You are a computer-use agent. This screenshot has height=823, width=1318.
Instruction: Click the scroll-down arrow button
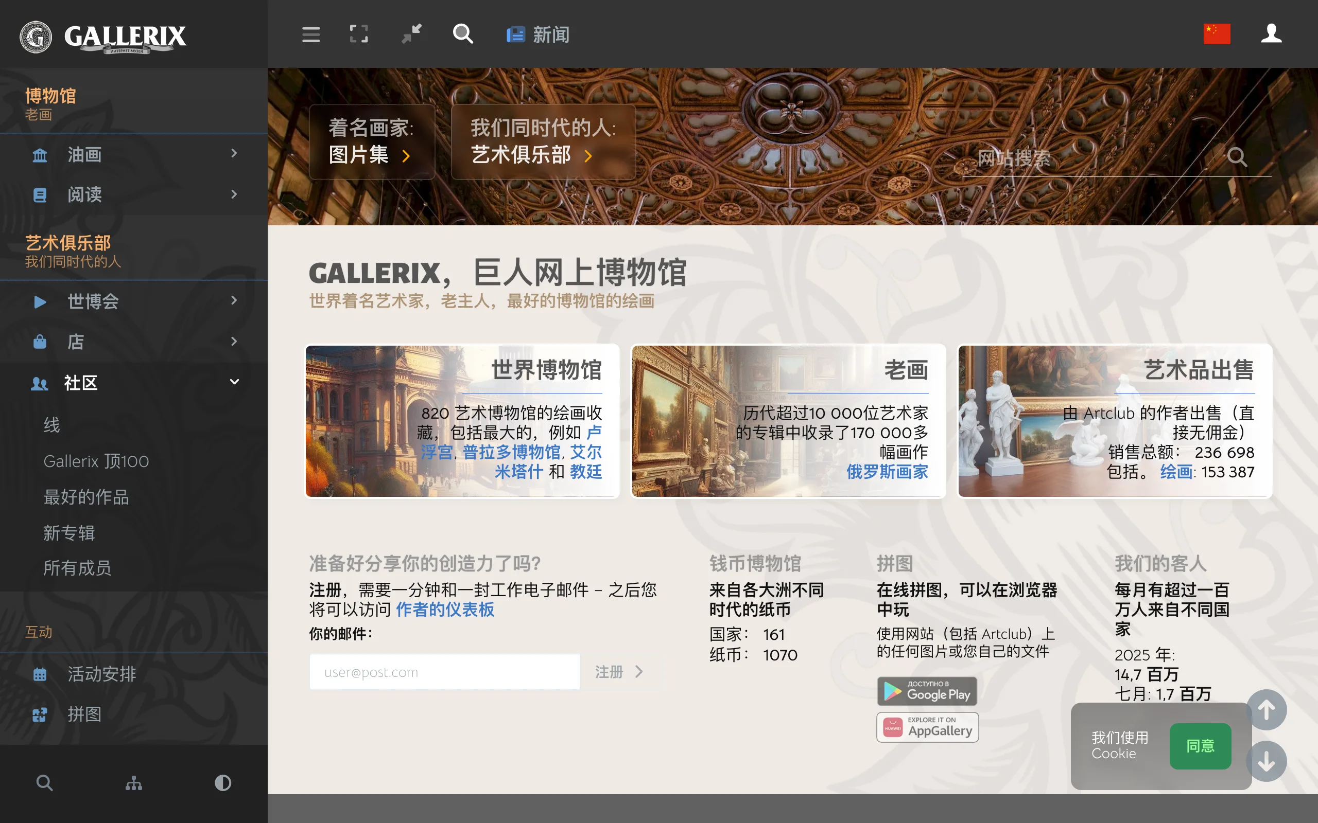click(x=1267, y=761)
